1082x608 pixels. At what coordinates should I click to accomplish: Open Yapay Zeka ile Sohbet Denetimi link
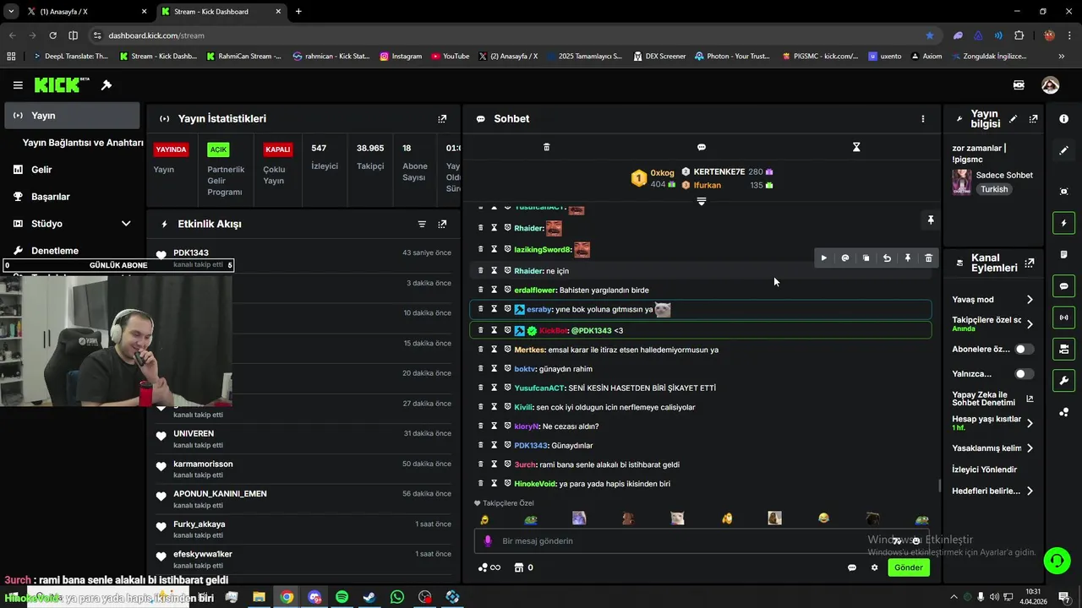coord(992,399)
